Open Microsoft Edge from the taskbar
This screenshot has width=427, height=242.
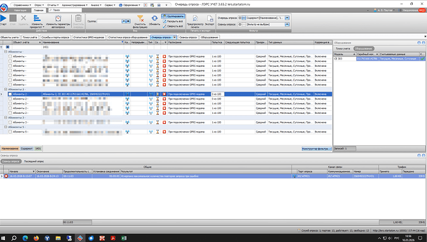[x=25, y=238]
